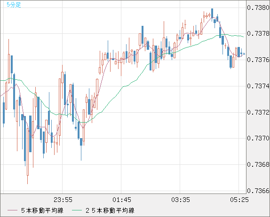Click the purple 5-period legend line swatch
Image resolution: width=270 pixels, height=217 pixels.
tap(12, 210)
